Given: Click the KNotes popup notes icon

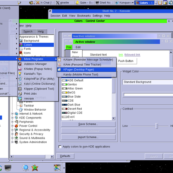Looking at the screenshot, I should pyautogui.click(x=20, y=69).
